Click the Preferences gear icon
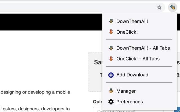 111,102
